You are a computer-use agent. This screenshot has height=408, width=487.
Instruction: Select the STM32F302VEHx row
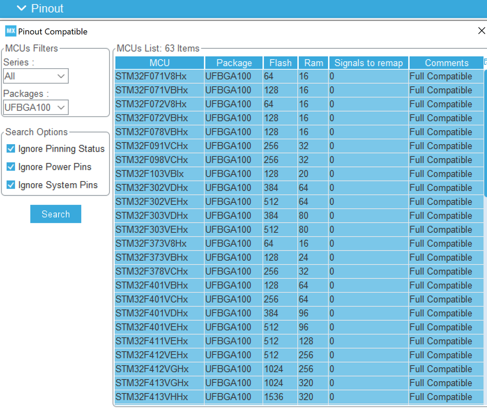tap(299, 202)
